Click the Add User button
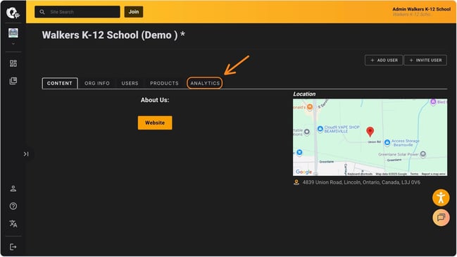This screenshot has width=457, height=257. click(384, 60)
